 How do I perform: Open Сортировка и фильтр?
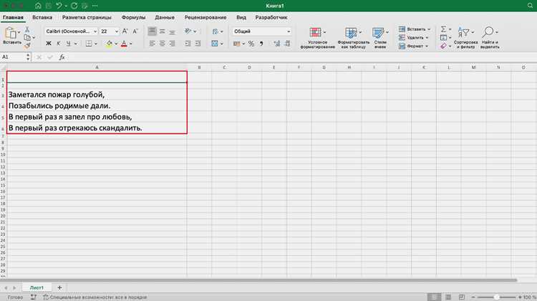[466, 38]
